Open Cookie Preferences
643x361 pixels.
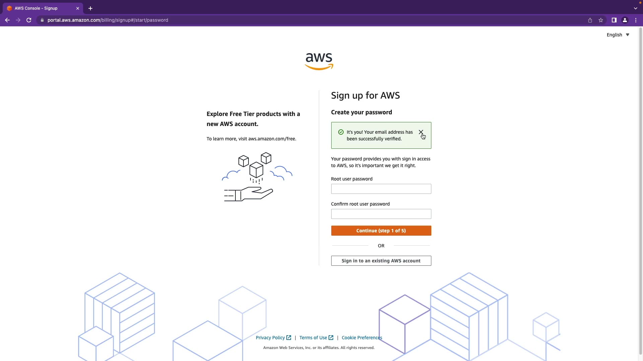pyautogui.click(x=362, y=338)
